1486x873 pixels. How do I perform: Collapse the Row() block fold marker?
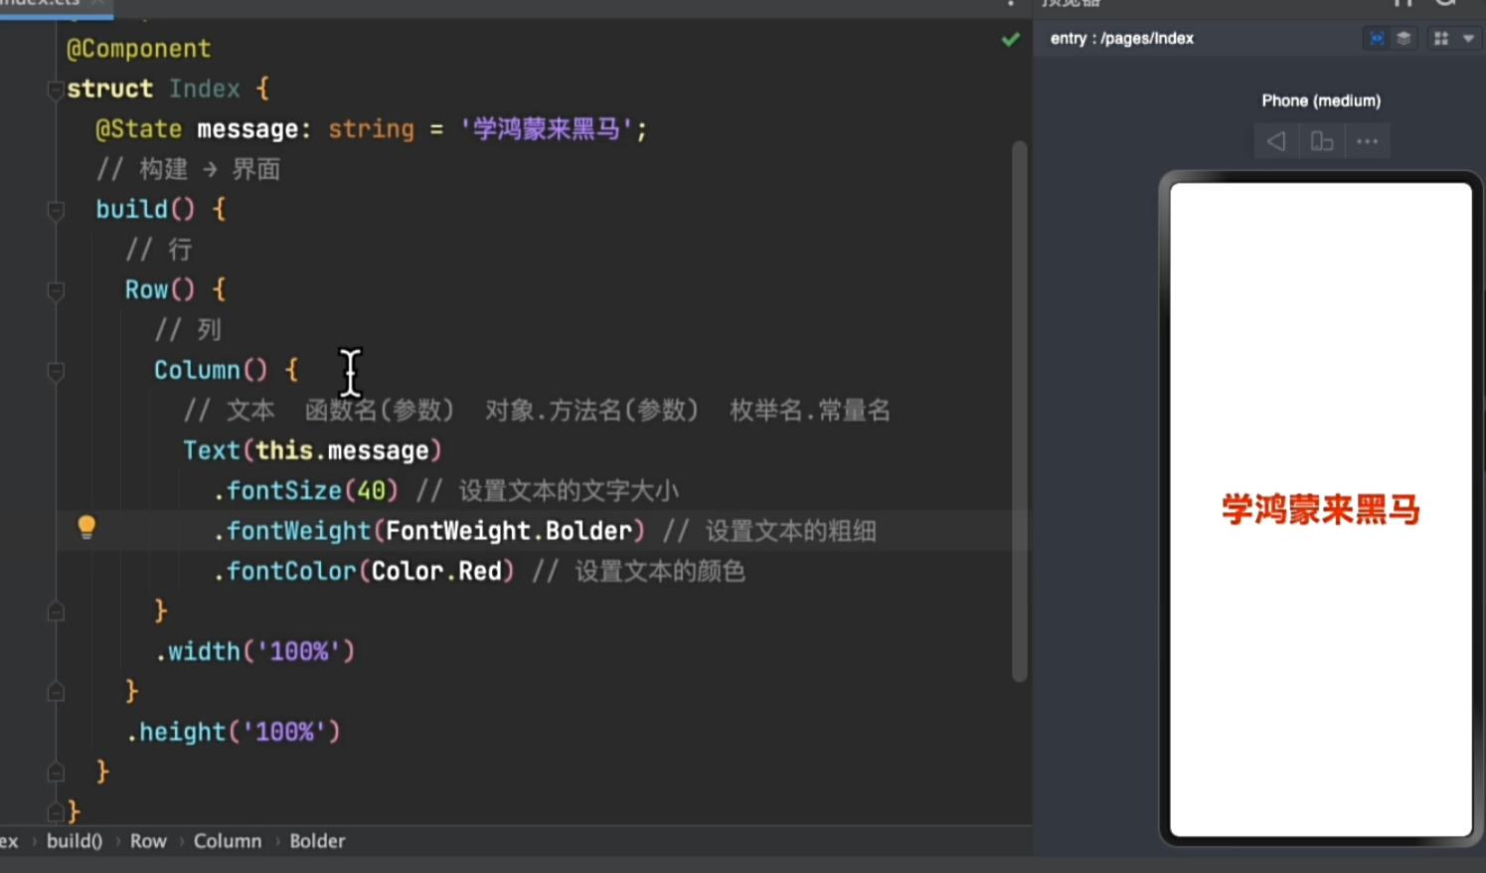click(56, 291)
